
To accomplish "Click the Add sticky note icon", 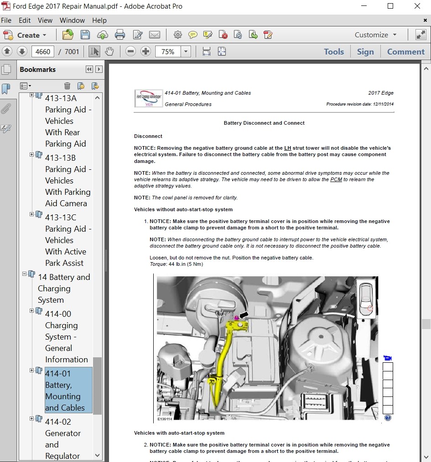I will coord(193,35).
